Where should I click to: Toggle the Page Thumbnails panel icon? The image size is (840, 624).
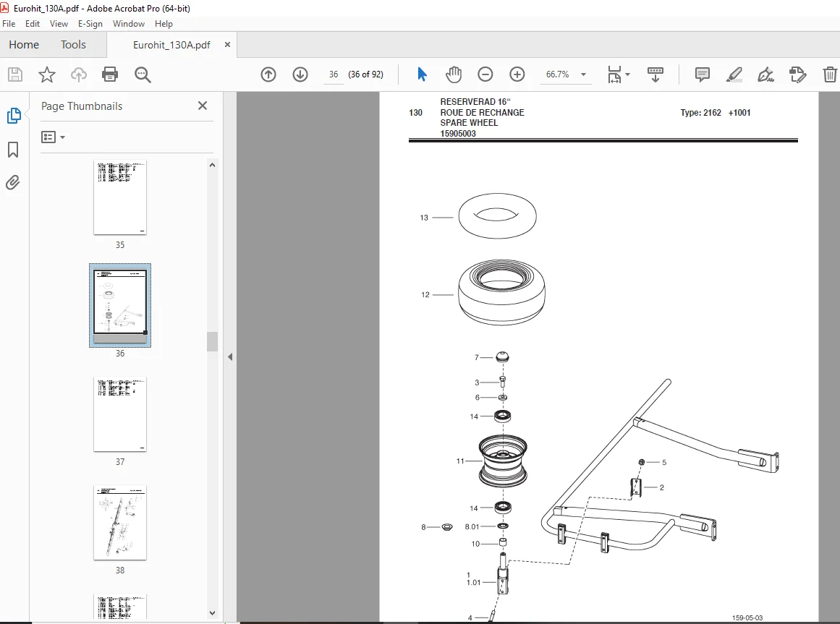[14, 116]
